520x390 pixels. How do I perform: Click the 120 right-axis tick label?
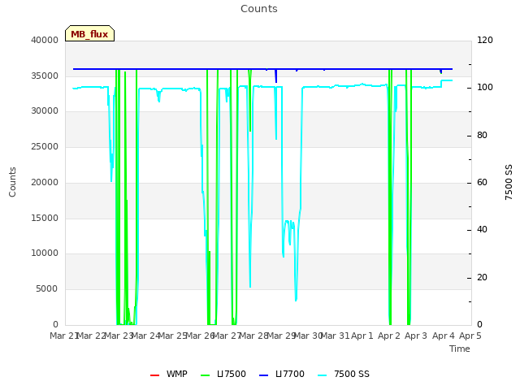click(485, 40)
